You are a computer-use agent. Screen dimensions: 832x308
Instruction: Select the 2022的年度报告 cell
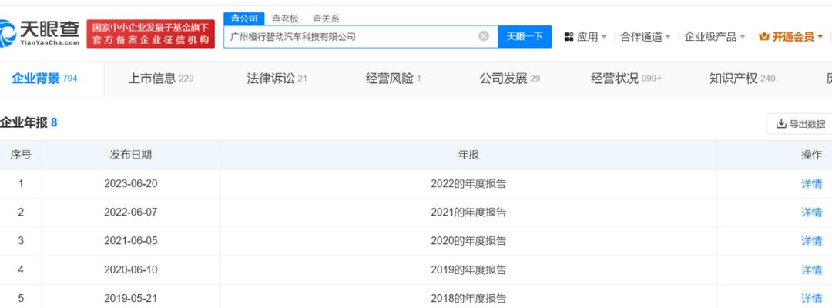click(x=468, y=184)
